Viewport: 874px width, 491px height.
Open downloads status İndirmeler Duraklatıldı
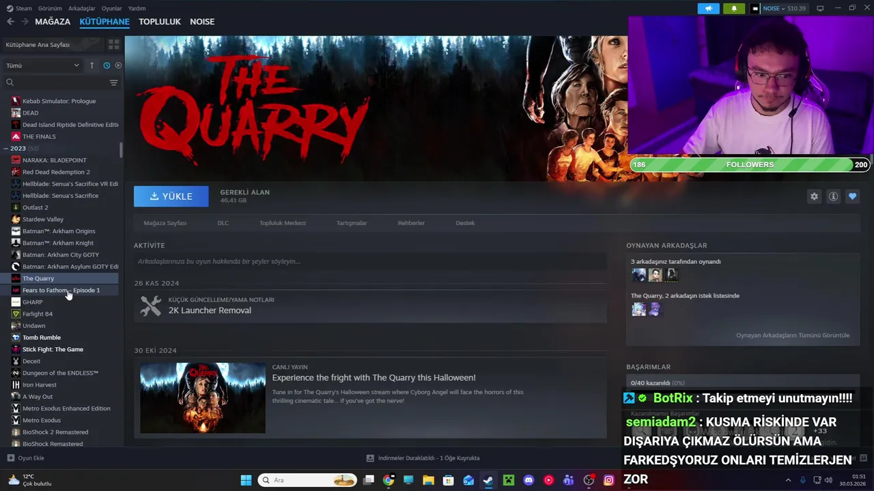[x=423, y=458]
